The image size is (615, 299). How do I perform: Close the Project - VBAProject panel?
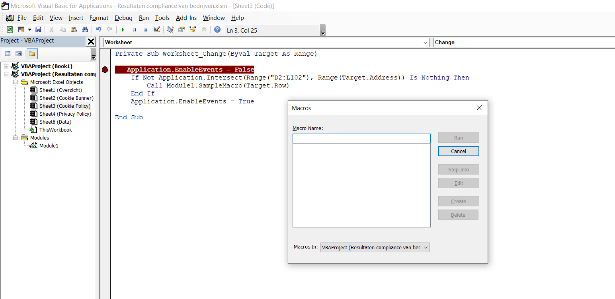click(x=91, y=41)
